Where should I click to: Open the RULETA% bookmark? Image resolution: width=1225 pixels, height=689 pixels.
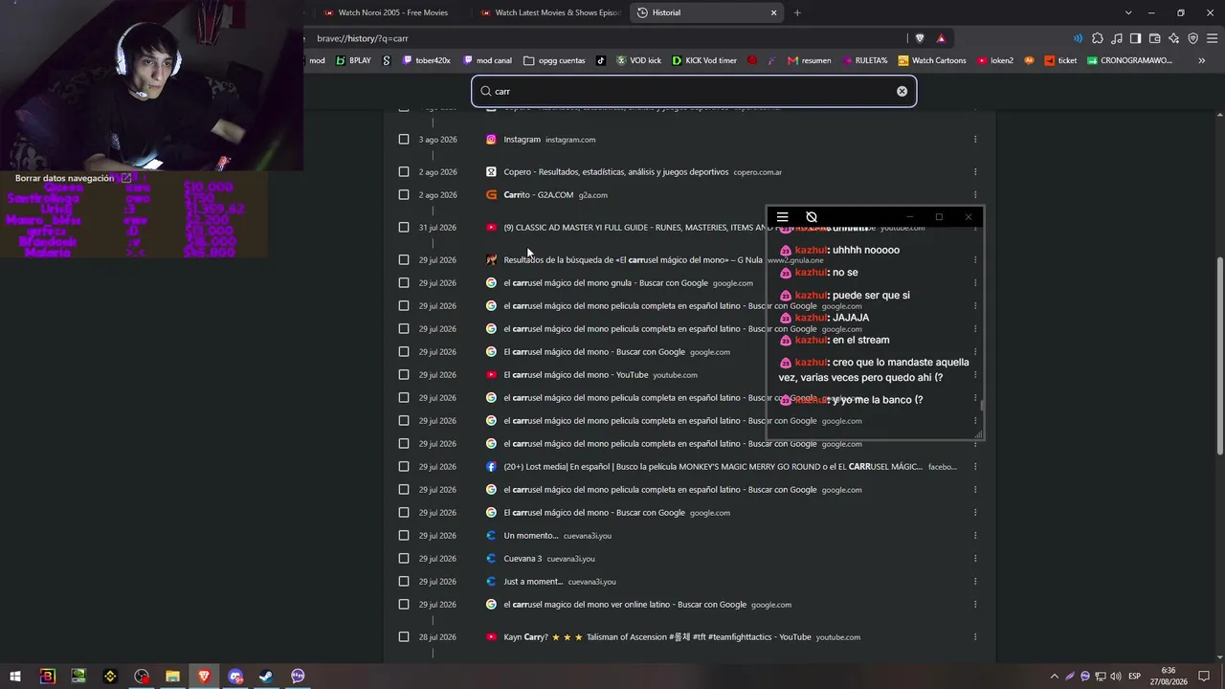tap(865, 60)
